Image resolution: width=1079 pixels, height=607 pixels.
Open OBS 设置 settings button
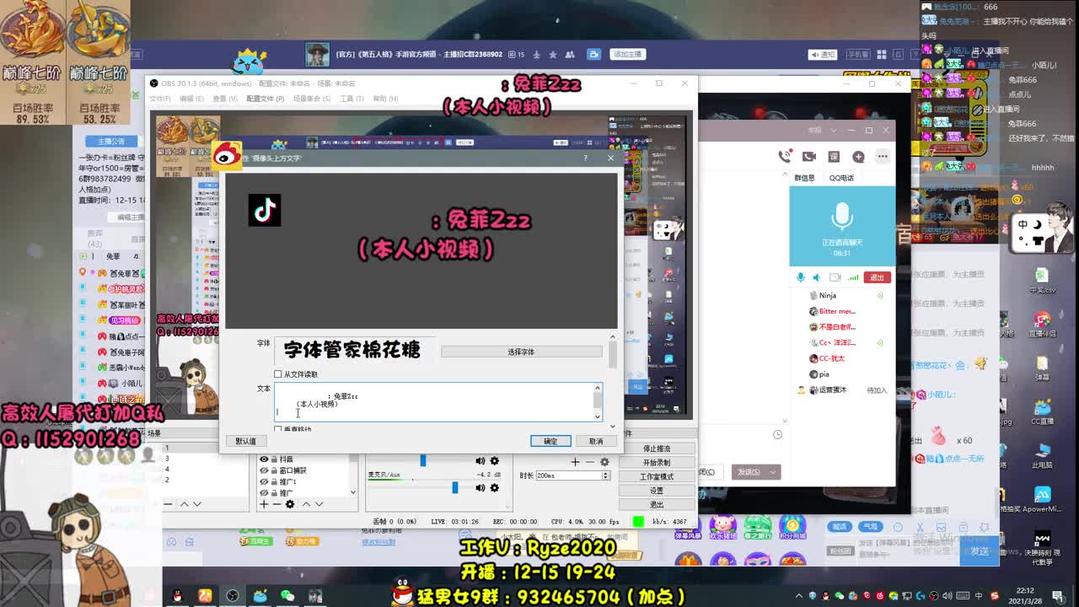click(x=657, y=490)
